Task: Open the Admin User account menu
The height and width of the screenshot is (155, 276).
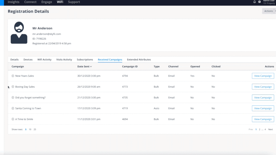Action: (268, 2)
